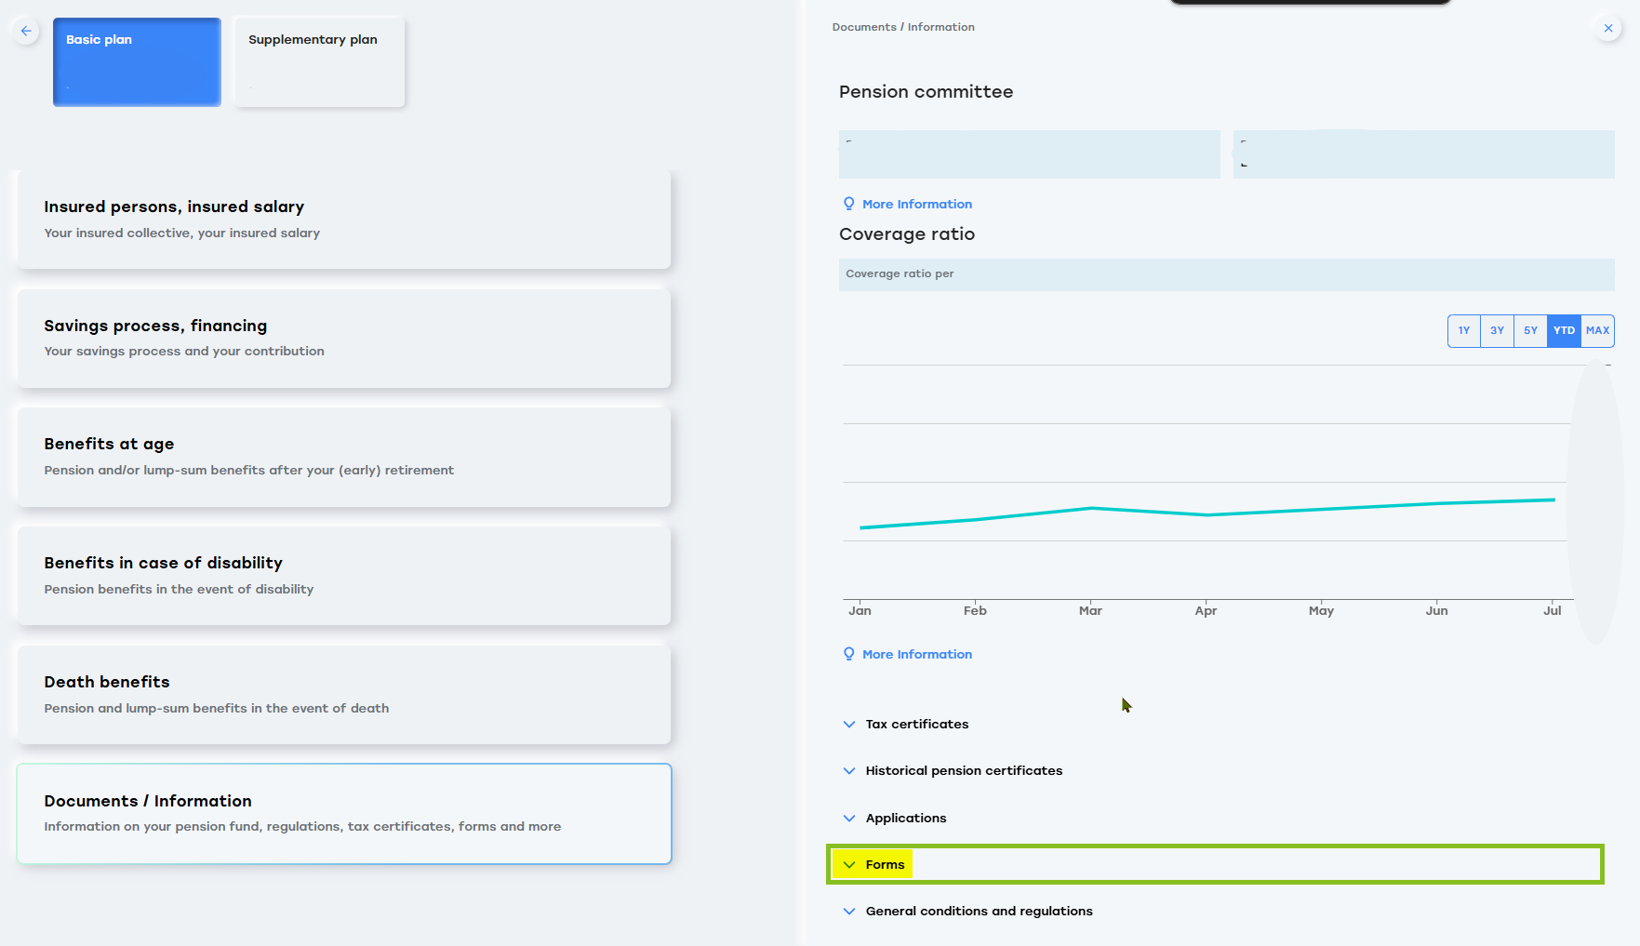Image resolution: width=1640 pixels, height=946 pixels.
Task: Click the back arrow icon
Action: click(26, 31)
